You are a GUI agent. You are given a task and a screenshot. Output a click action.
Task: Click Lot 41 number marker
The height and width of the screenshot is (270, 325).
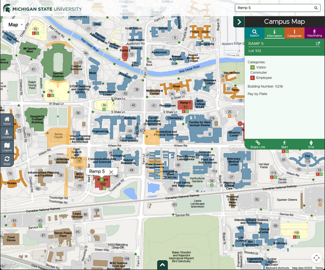tap(154, 106)
